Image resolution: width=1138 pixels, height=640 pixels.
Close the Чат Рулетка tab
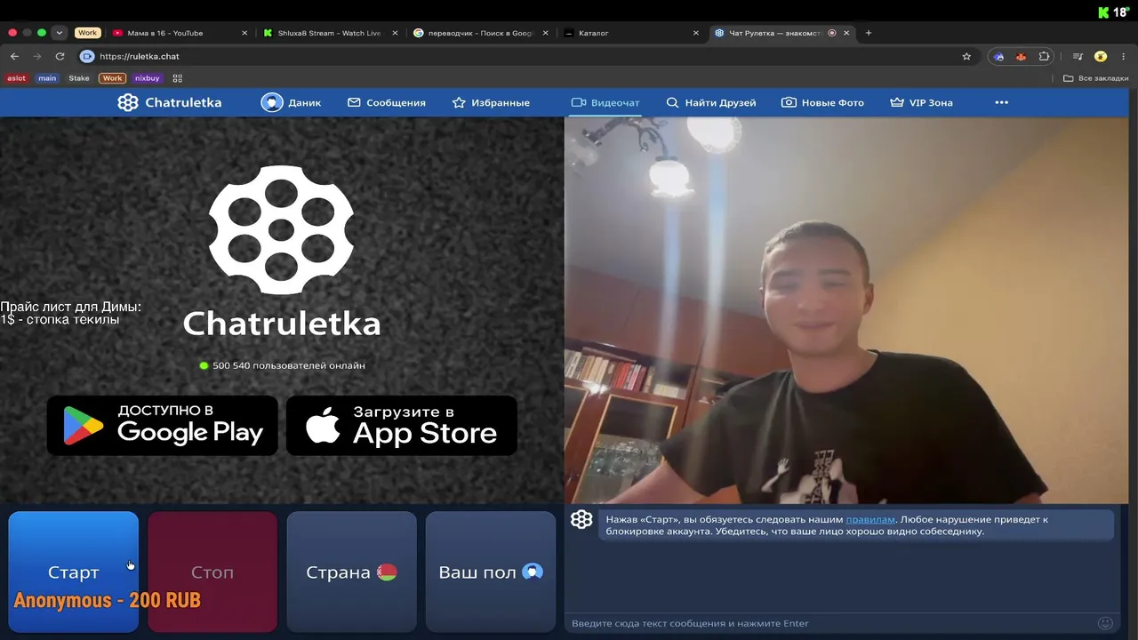click(x=847, y=33)
